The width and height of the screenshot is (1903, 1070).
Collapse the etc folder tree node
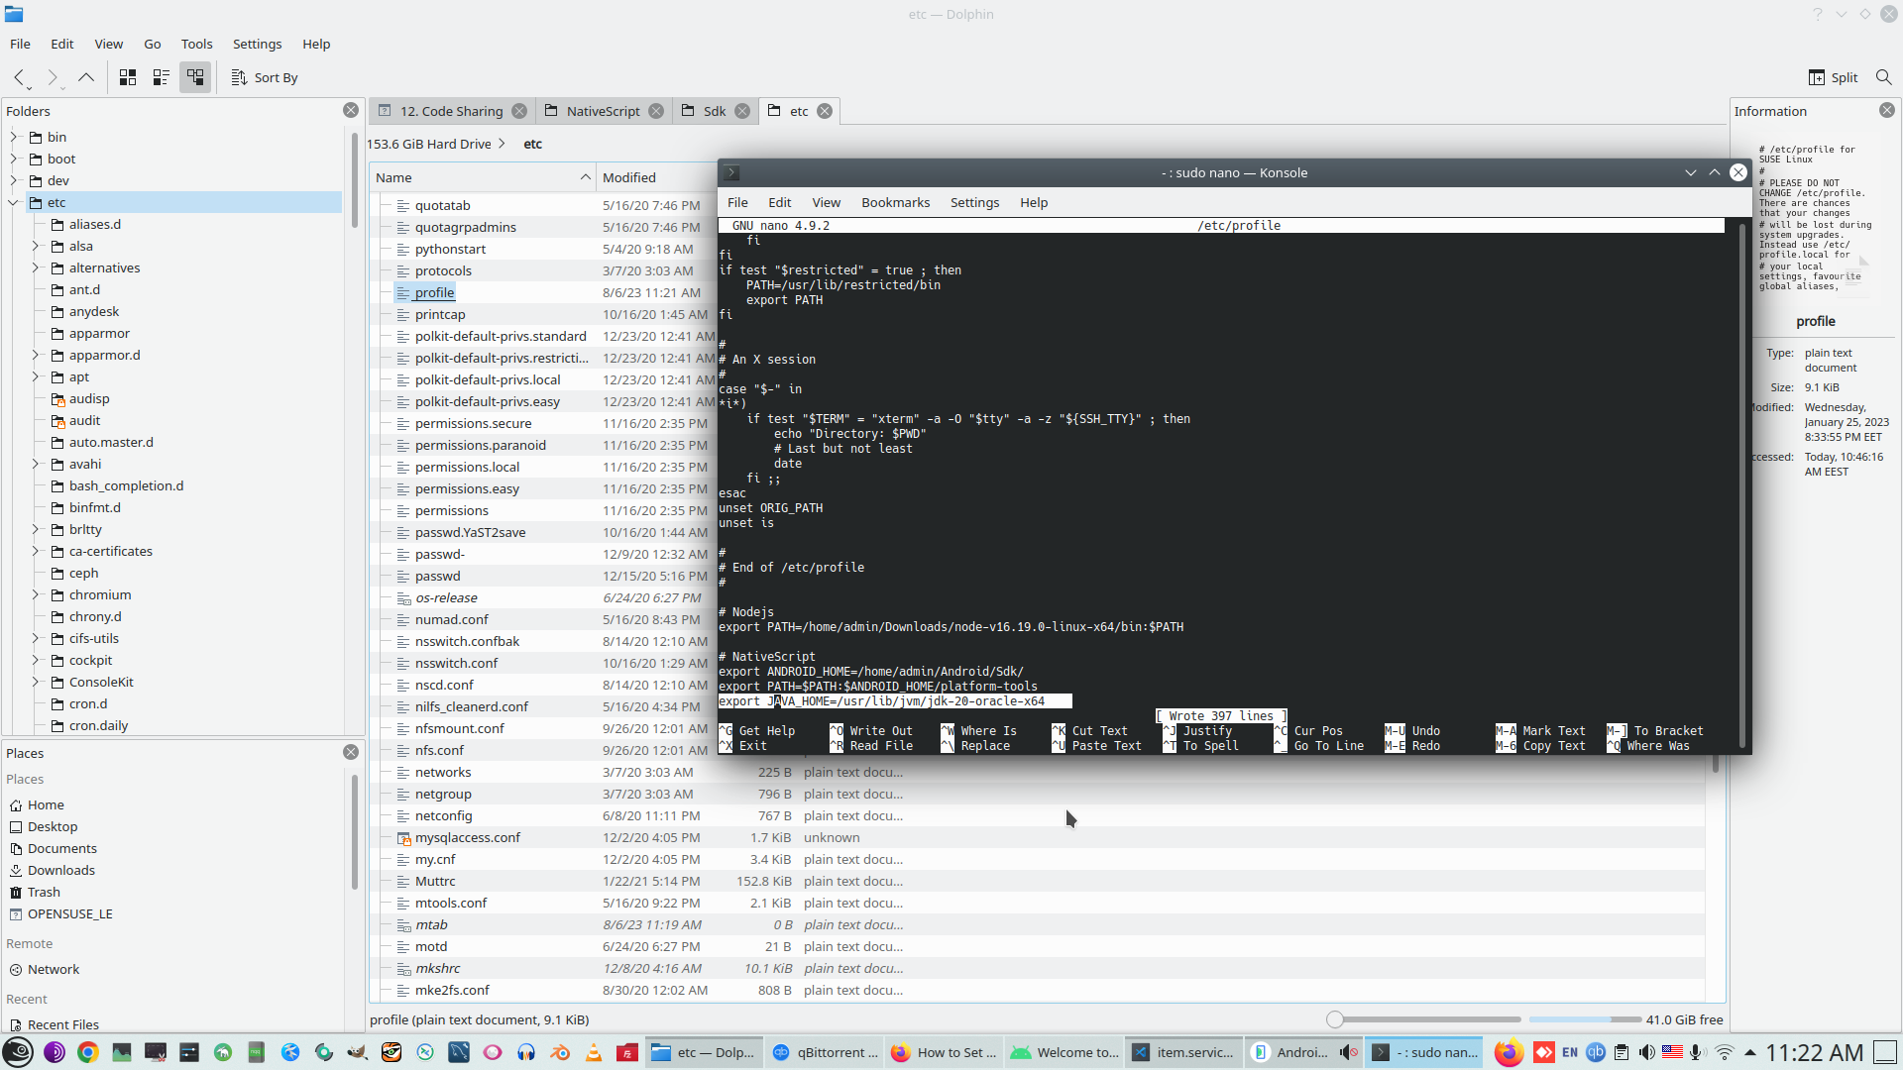tap(14, 202)
